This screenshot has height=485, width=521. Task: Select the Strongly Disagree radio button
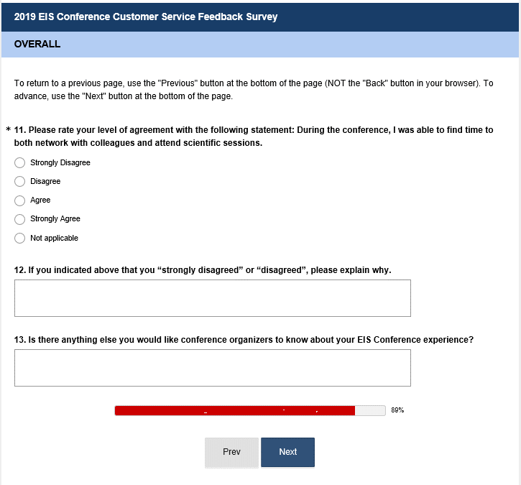click(x=20, y=162)
